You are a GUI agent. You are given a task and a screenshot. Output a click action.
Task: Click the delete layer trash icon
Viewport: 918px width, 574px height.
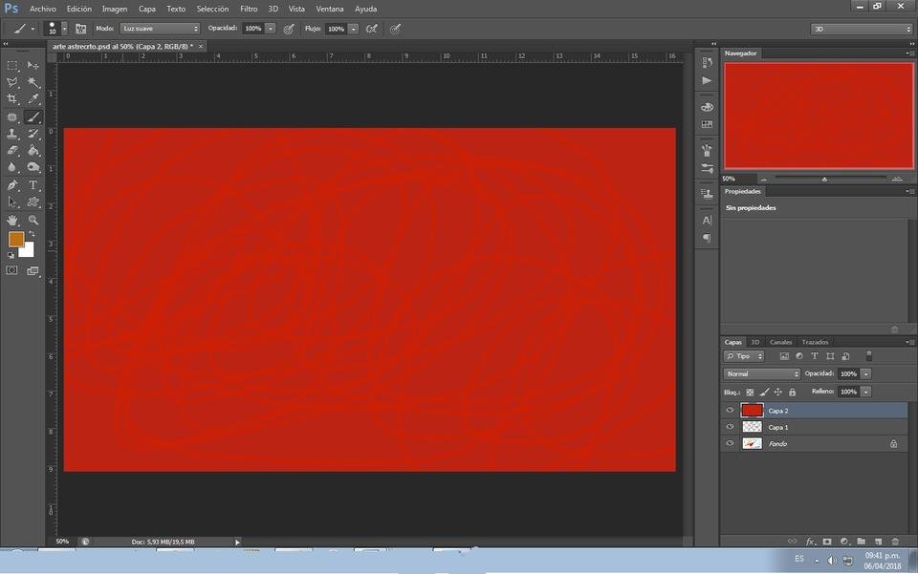pos(895,542)
